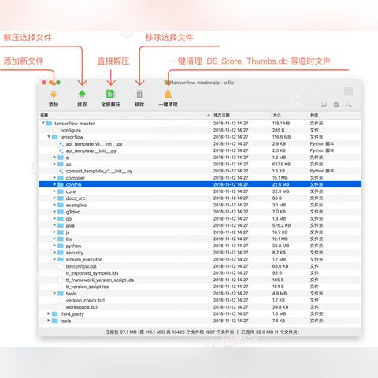Click the 一键清理 (One-click clean) icon
Viewport: 378px width, 378px height.
[x=168, y=94]
